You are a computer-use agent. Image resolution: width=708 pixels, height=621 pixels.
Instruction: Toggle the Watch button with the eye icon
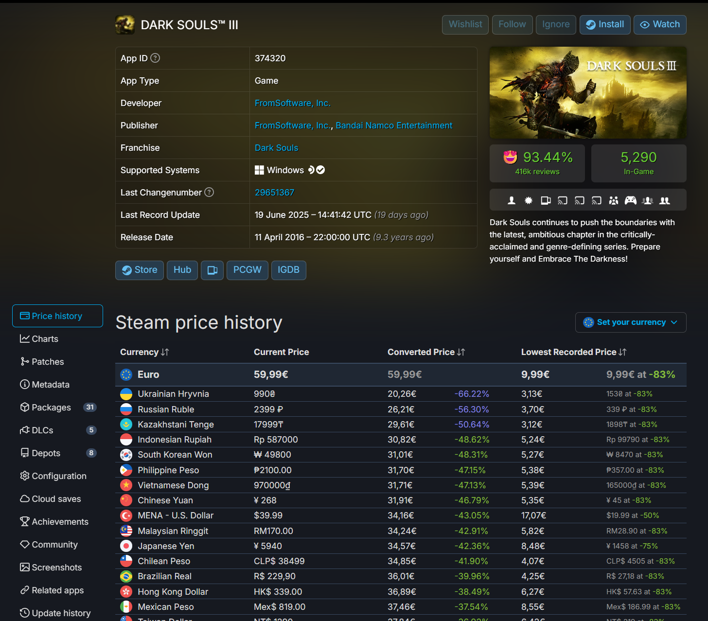(x=660, y=24)
